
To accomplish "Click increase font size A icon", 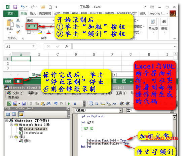I will pos(51,27).
